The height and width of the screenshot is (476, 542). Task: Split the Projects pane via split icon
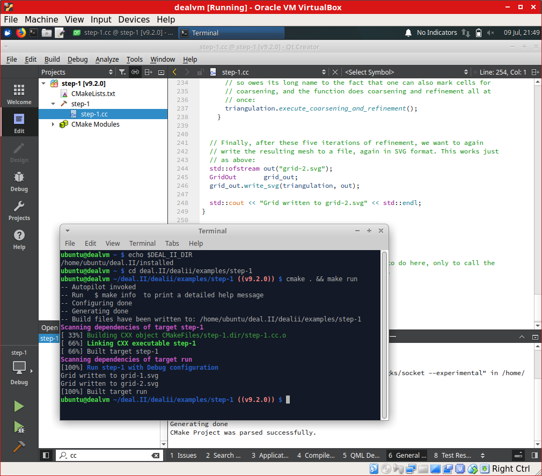pyautogui.click(x=148, y=72)
